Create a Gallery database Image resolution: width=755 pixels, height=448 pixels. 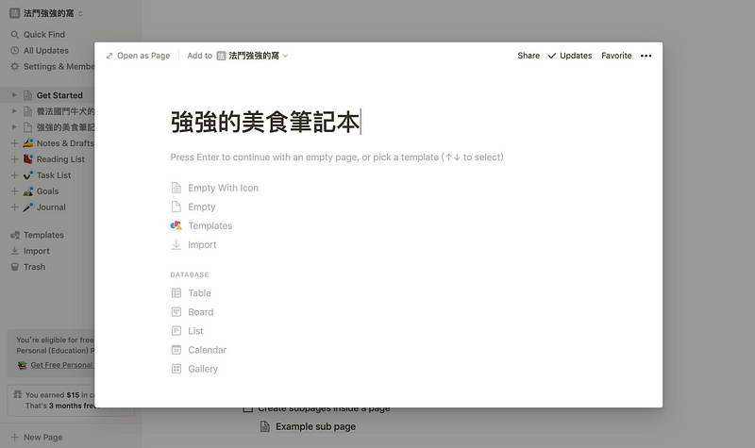click(x=194, y=369)
